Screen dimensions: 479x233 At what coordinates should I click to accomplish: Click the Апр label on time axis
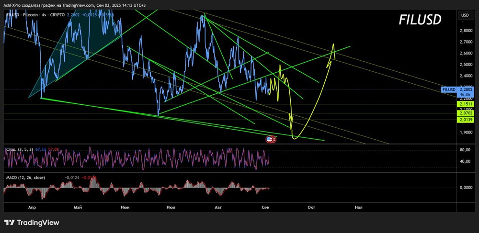pos(32,207)
